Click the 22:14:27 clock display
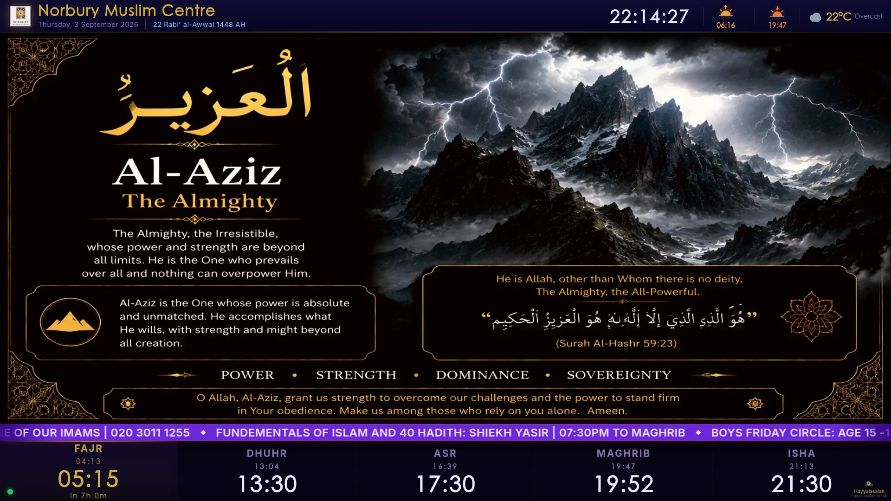Screen dimensions: 891x501 click(649, 17)
